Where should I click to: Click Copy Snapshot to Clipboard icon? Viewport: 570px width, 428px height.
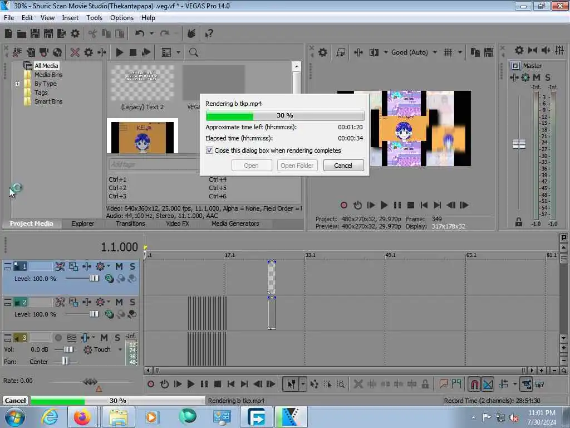(x=475, y=52)
